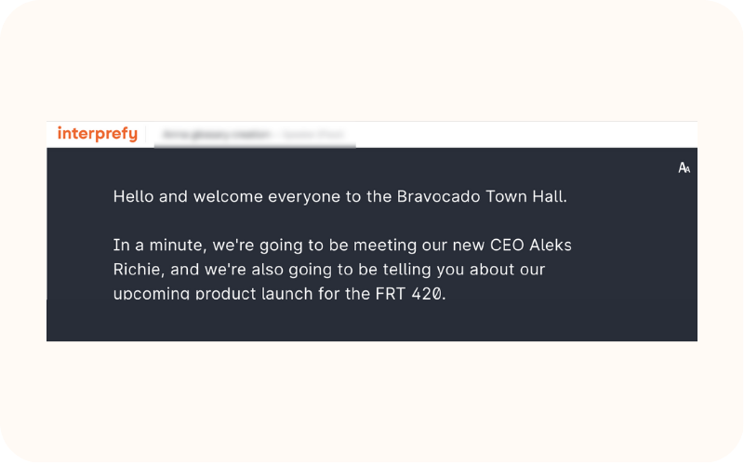The image size is (744, 465).
Task: Click the word "upcoming" in the last line
Action: (x=152, y=294)
